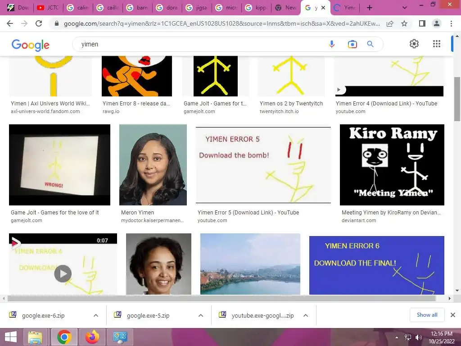This screenshot has width=461, height=346.
Task: Go back to previous page
Action: pos(10,23)
